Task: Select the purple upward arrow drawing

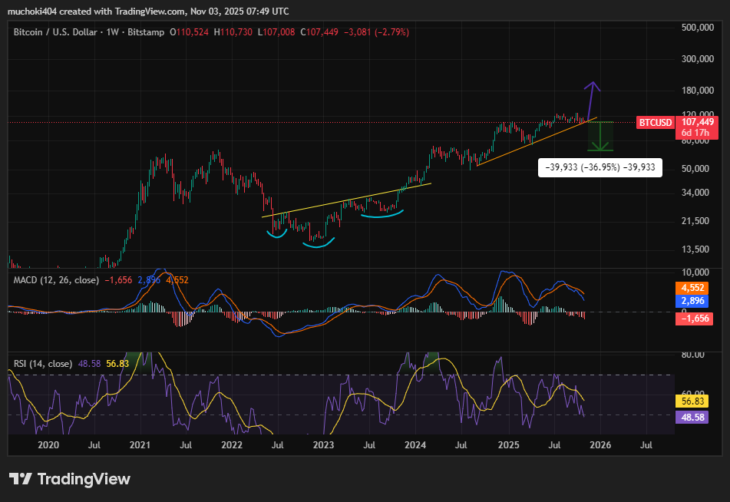Action: tap(592, 100)
